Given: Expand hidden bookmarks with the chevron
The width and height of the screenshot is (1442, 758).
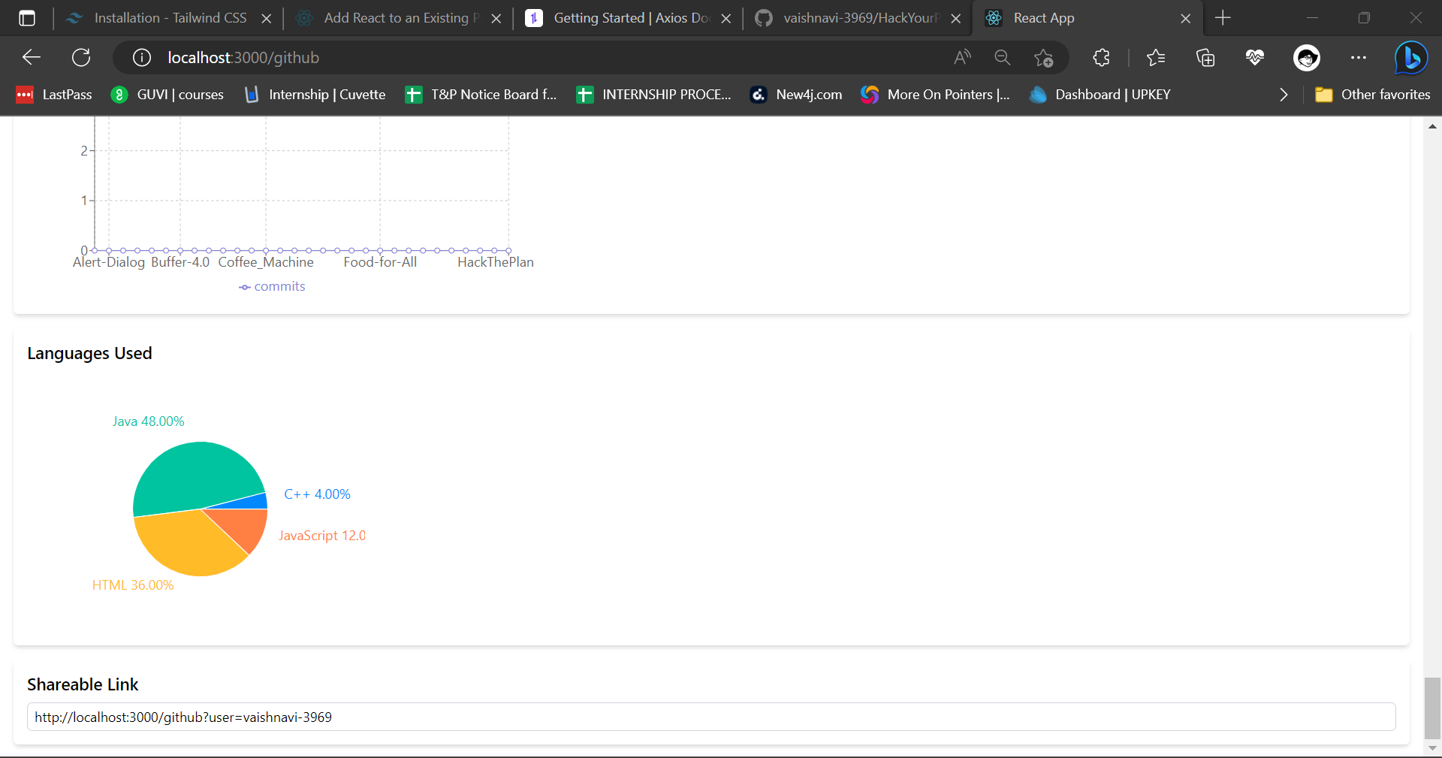Looking at the screenshot, I should (x=1283, y=95).
